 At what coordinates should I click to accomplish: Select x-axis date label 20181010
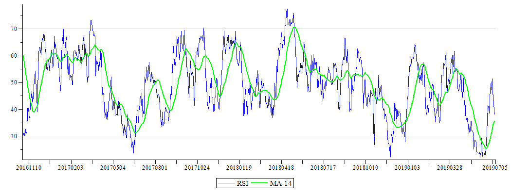pos(365,168)
